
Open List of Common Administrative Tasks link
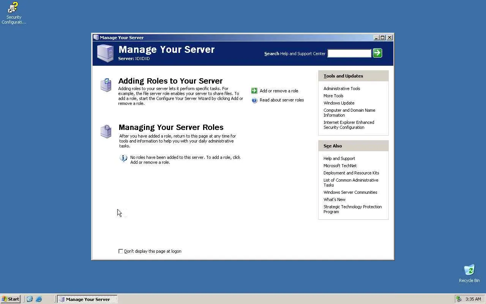coord(351,183)
